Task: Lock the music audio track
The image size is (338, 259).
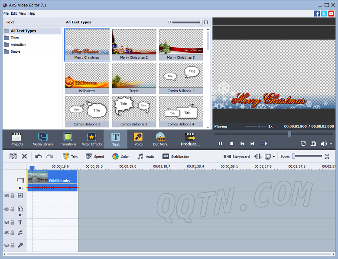Action: pos(13,233)
